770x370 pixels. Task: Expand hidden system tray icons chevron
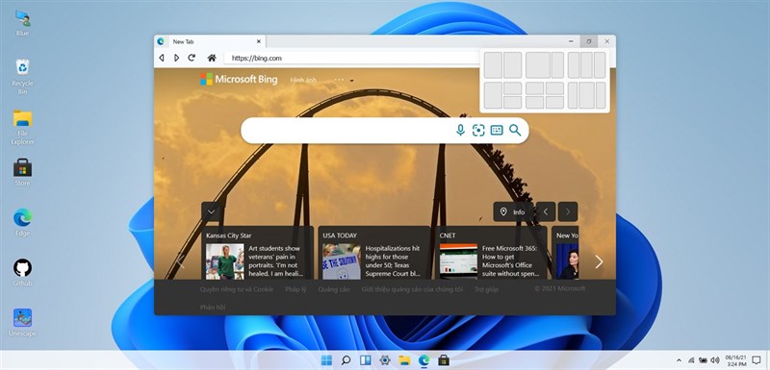pos(680,360)
